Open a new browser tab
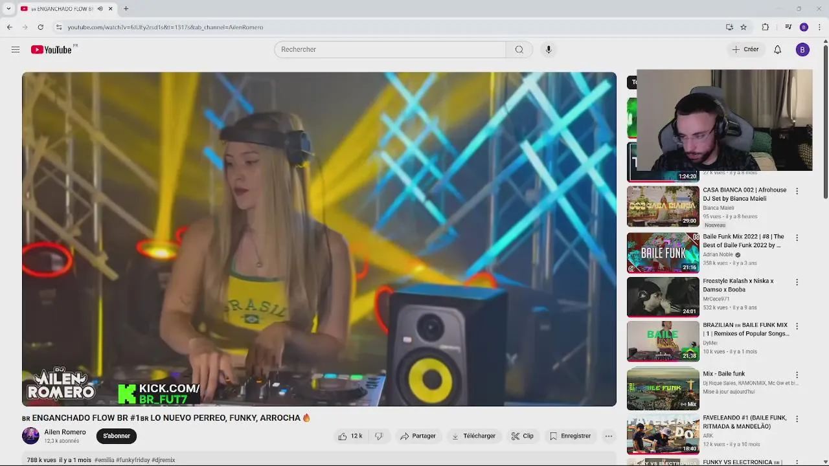This screenshot has width=829, height=466. coord(126,9)
